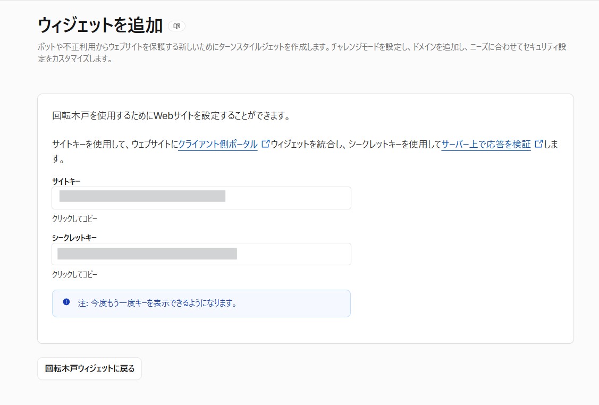Screen dimensions: 599x405
Task: Open the documentation book icon beside the title
Action: (x=176, y=26)
